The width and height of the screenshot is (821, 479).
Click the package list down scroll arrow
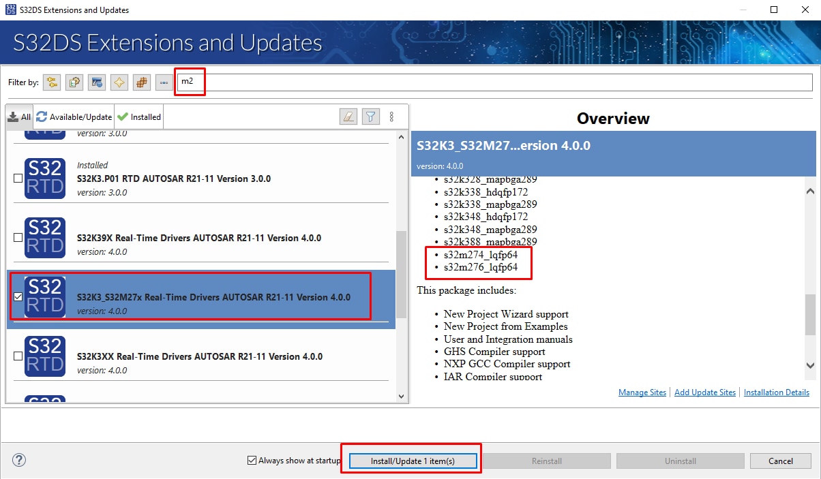point(400,396)
